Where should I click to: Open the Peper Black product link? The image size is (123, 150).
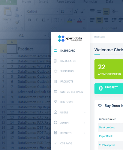point(106,136)
